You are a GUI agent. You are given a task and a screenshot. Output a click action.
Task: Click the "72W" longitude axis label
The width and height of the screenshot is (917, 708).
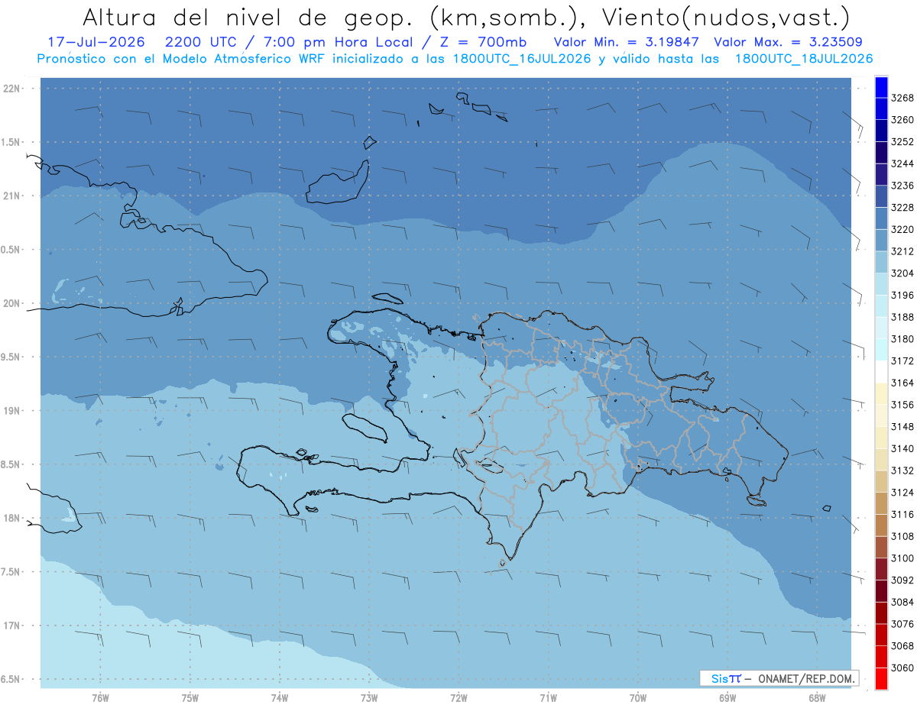coord(458,697)
